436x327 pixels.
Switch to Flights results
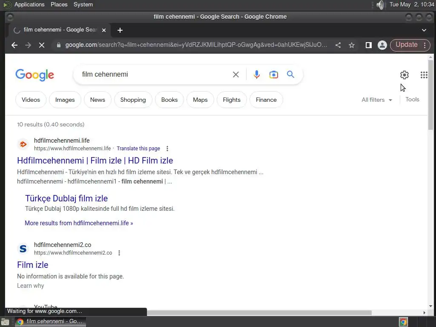[232, 100]
